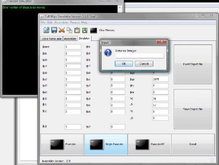The height and width of the screenshot is (165, 219).
Task: Click the $ra register value field
Action: coord(160,92)
